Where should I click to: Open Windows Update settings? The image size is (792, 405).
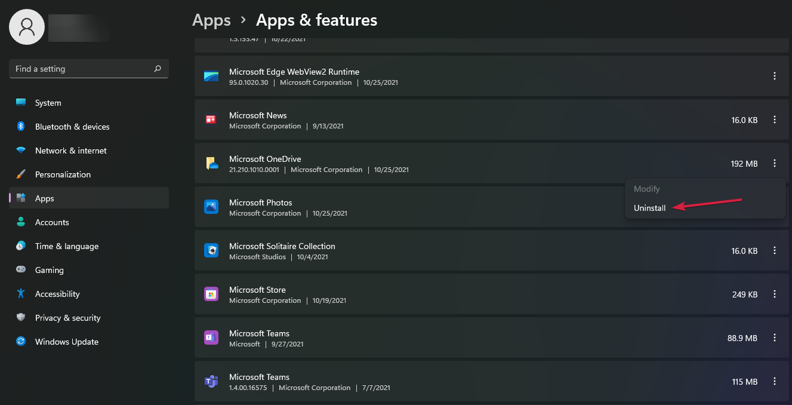coord(66,342)
